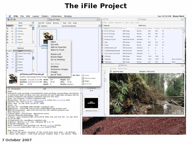The image size is (192, 144).
Task: Open the Window menu
Action: [x=68, y=16]
